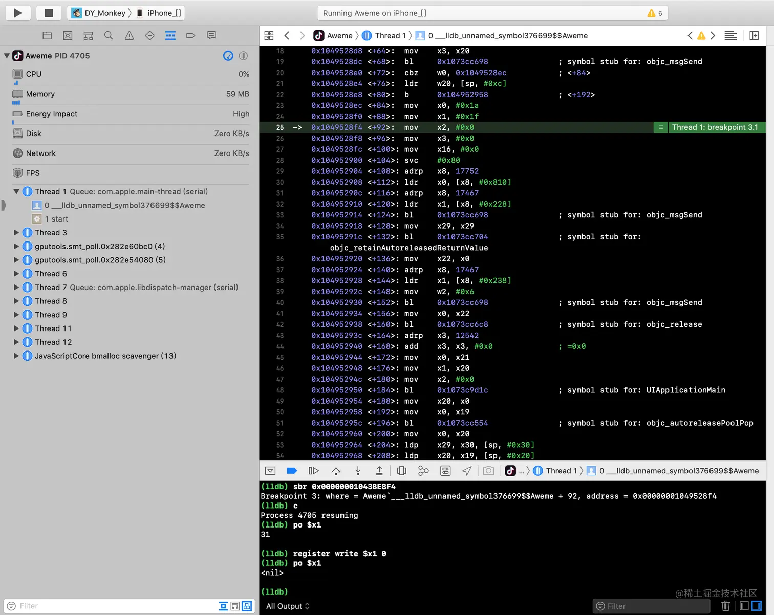774x615 pixels.
Task: Click the symbol frame in editor jump bar
Action: pos(502,35)
